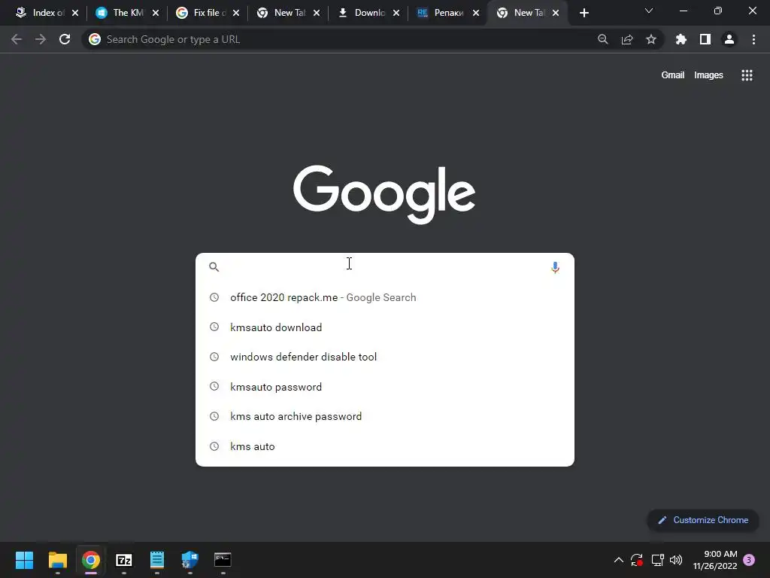Close the 'Fix file' tab
The width and height of the screenshot is (770, 578).
pos(236,13)
